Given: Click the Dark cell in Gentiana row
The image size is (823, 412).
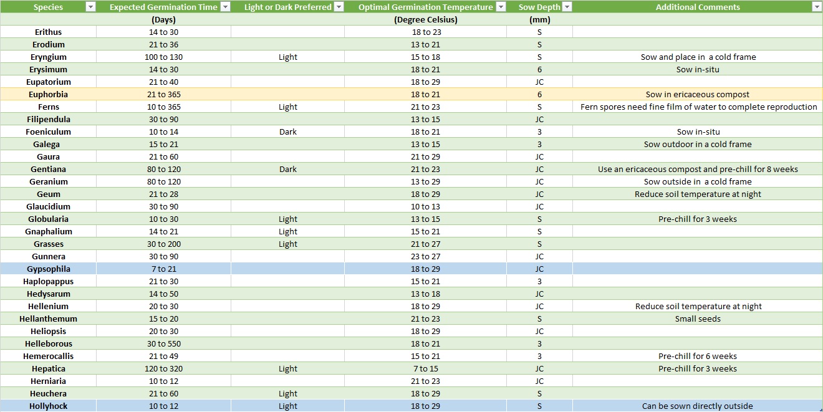Looking at the screenshot, I should (x=287, y=169).
